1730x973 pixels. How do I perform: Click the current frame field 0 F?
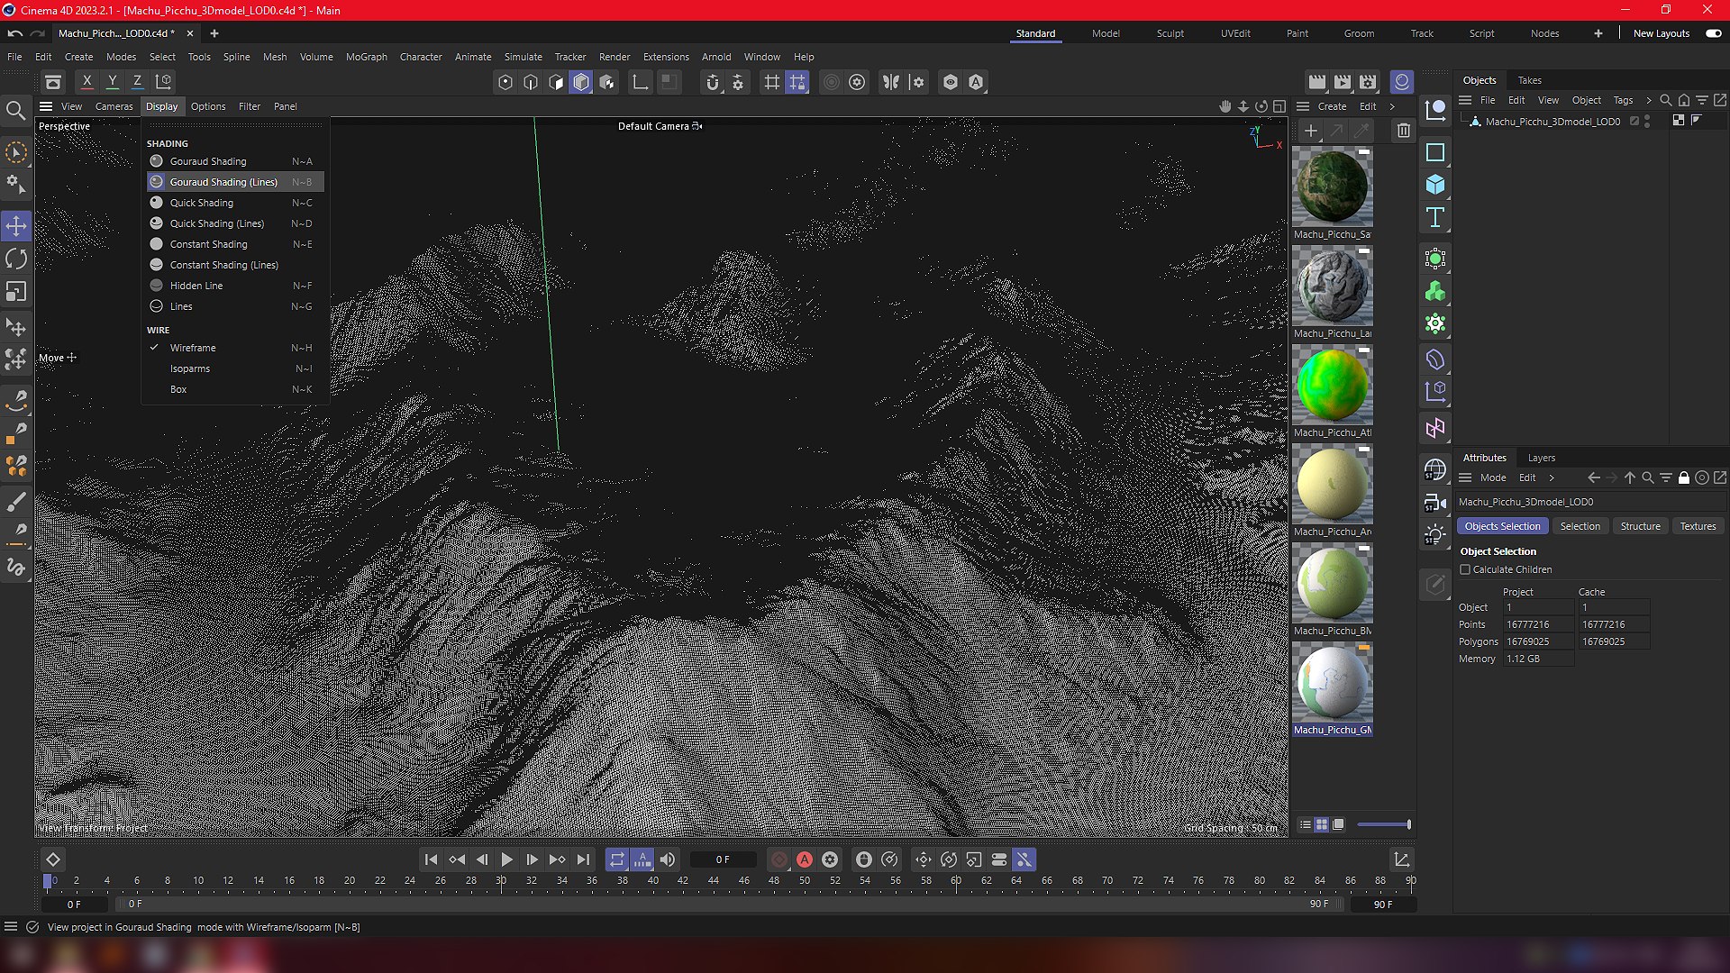[723, 860]
